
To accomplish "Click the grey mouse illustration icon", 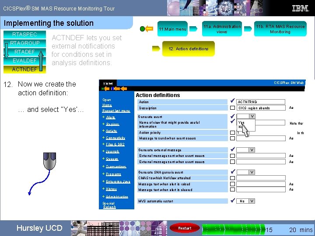I will click(x=49, y=161).
